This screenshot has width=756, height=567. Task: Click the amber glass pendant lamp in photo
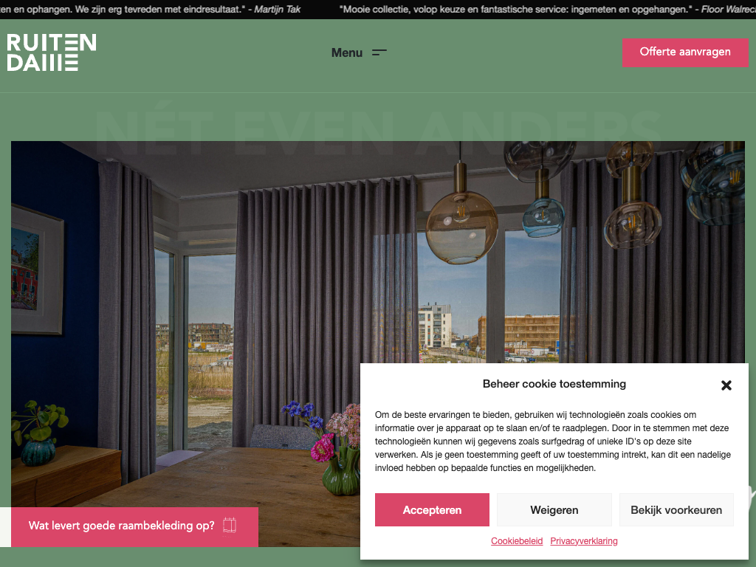pyautogui.click(x=461, y=227)
